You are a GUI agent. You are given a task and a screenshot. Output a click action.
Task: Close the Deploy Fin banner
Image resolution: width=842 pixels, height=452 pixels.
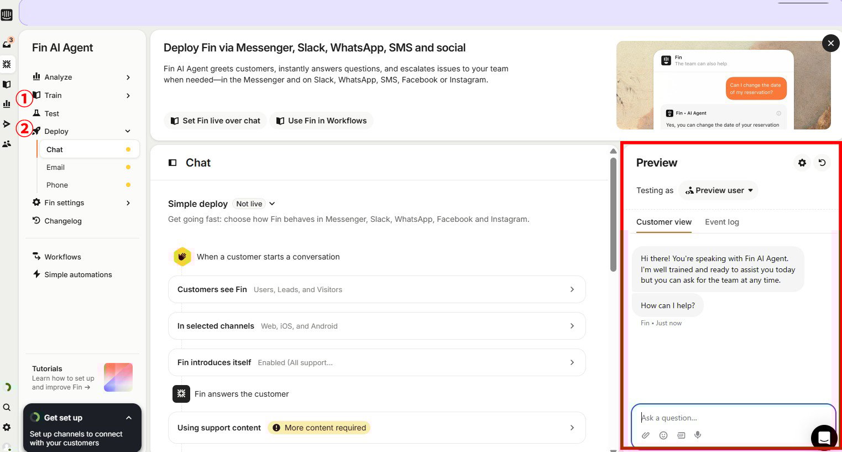(x=830, y=43)
